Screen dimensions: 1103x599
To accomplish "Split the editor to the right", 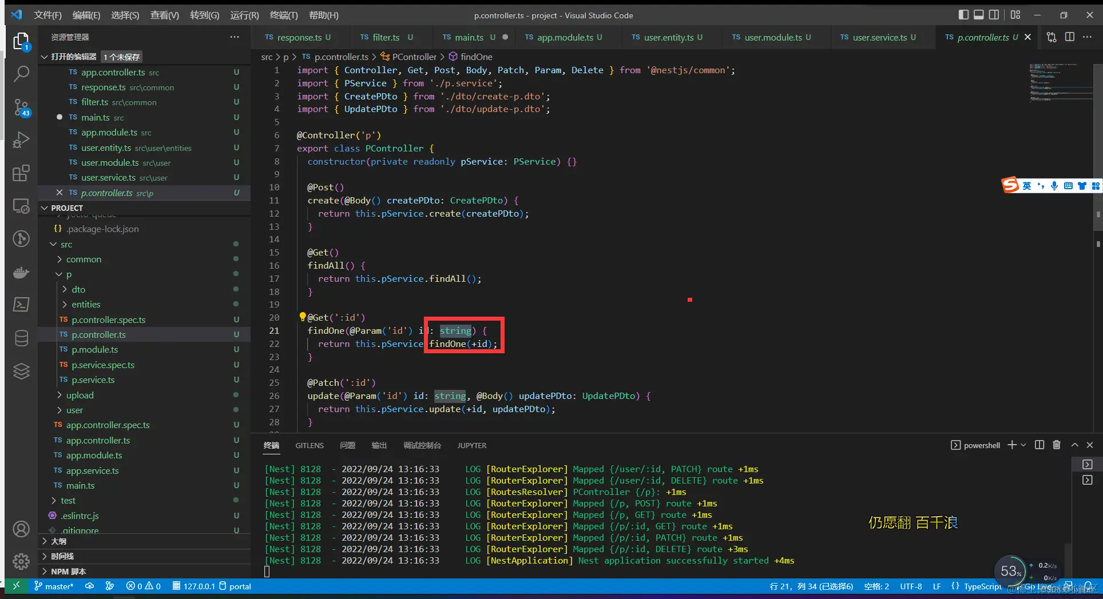I will pyautogui.click(x=1070, y=37).
